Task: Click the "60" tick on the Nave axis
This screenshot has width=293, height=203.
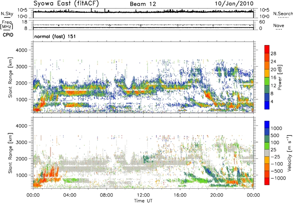Action: tap(262, 22)
